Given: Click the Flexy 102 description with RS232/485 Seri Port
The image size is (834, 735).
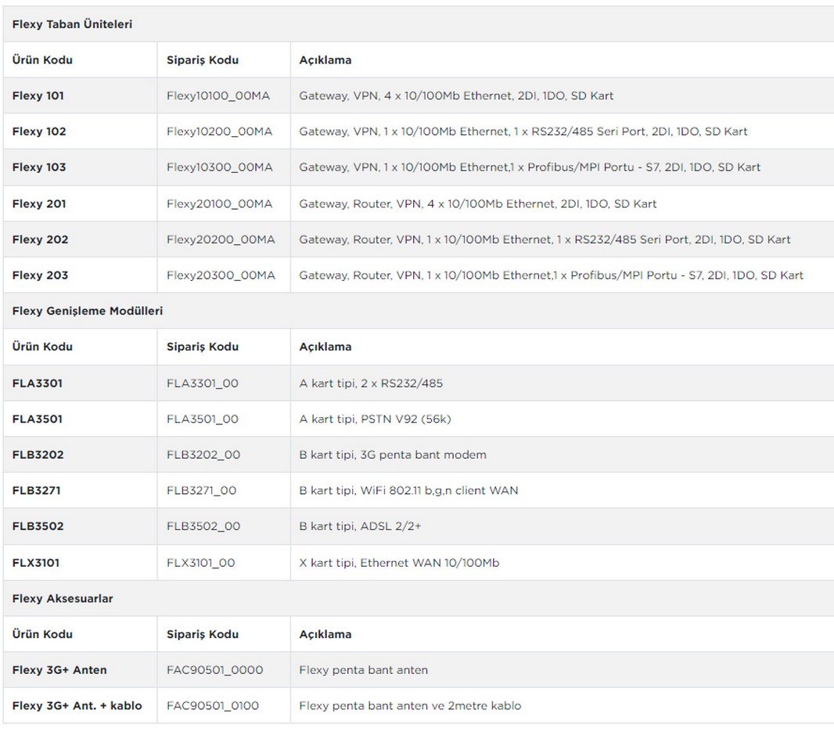Looking at the screenshot, I should pyautogui.click(x=523, y=132).
